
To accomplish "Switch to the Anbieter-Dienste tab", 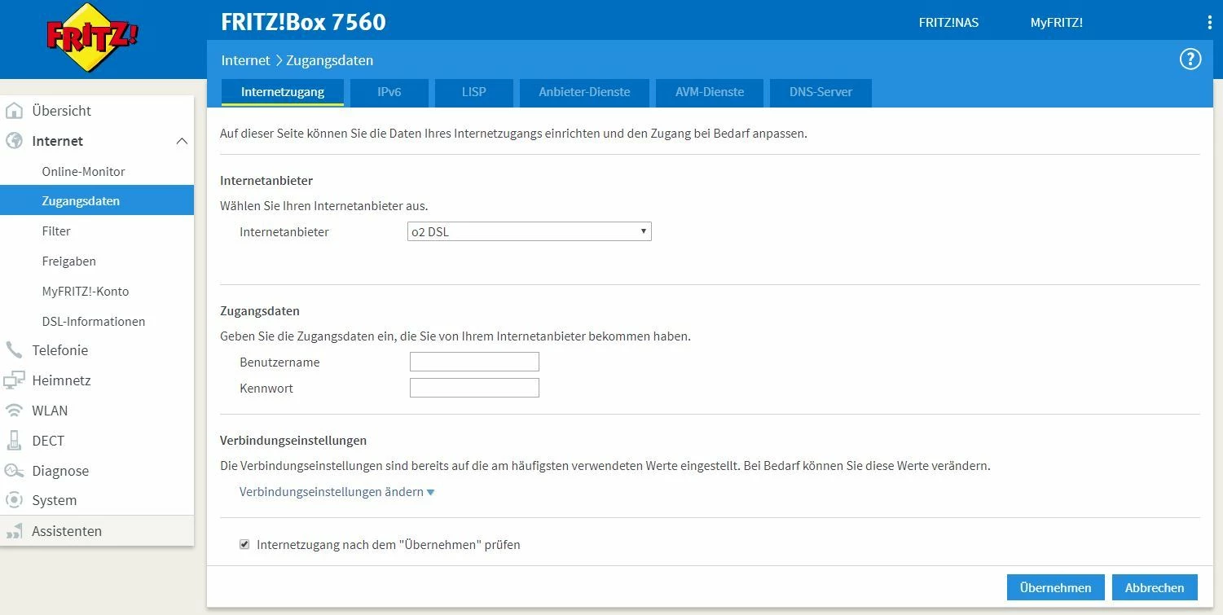I will 584,92.
